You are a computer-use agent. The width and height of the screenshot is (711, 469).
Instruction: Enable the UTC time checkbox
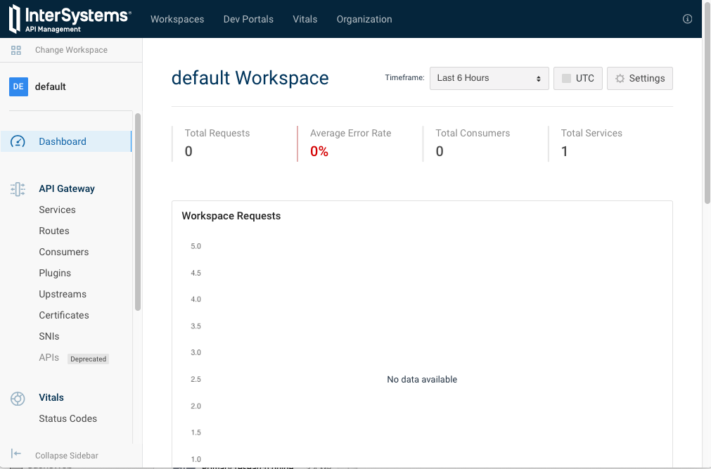click(x=567, y=78)
